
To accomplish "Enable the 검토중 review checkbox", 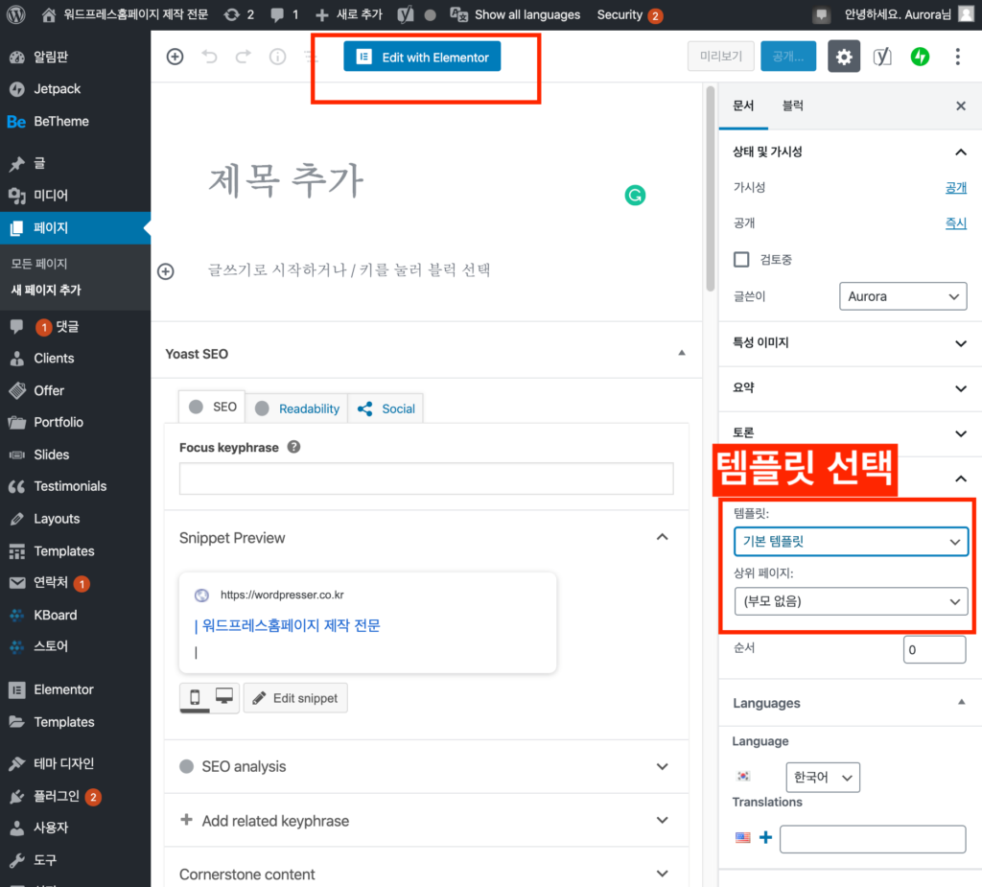I will pos(740,259).
